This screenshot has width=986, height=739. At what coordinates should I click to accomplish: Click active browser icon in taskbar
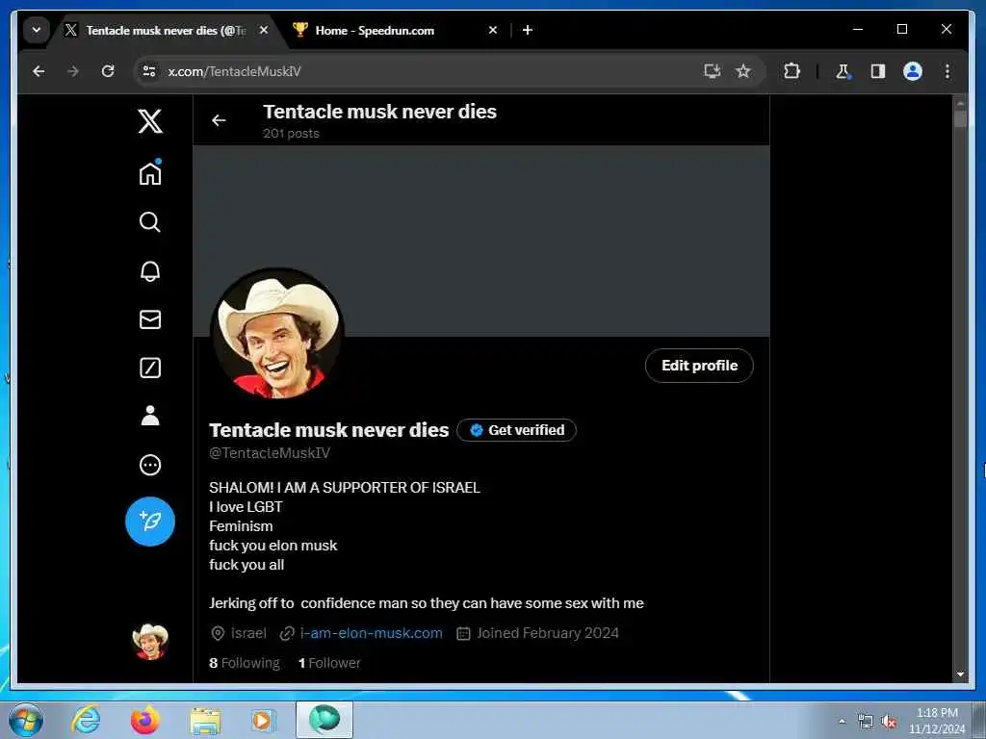click(x=324, y=720)
